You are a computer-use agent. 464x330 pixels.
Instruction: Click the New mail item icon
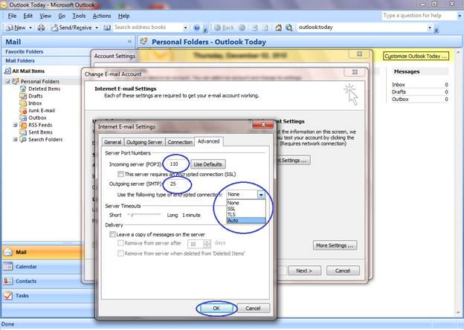pyautogui.click(x=10, y=27)
